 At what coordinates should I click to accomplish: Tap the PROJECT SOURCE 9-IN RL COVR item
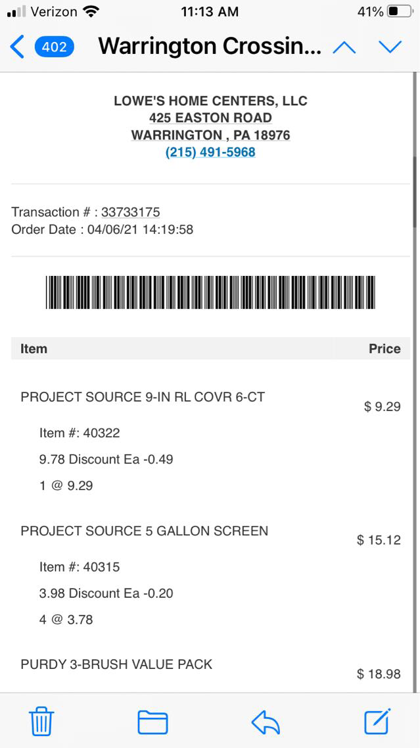pyautogui.click(x=143, y=397)
